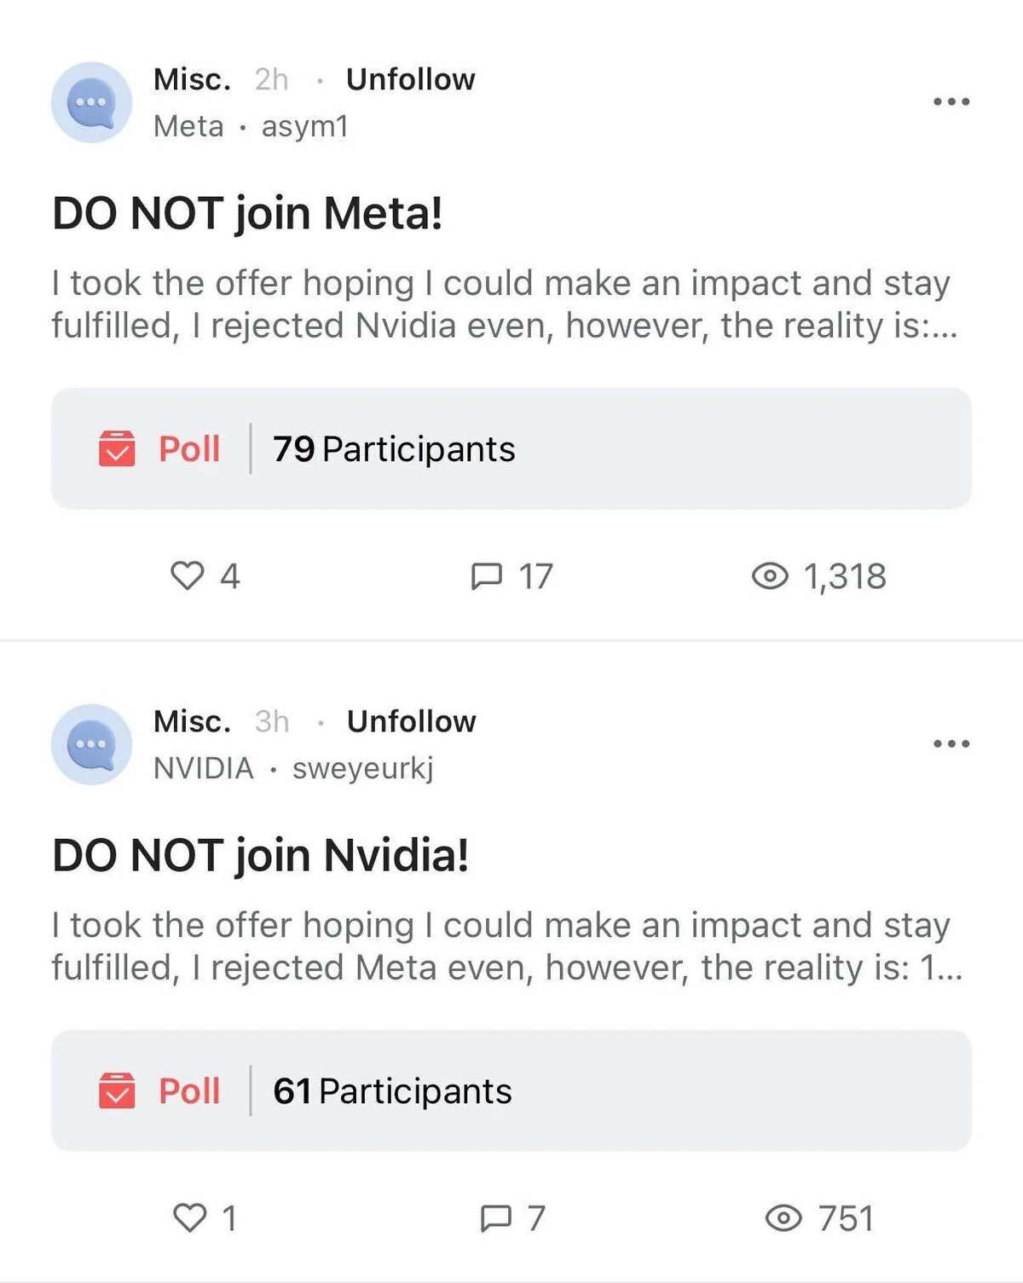Tap the views eye icon showing 751
Image resolution: width=1023 pixels, height=1283 pixels.
783,1218
